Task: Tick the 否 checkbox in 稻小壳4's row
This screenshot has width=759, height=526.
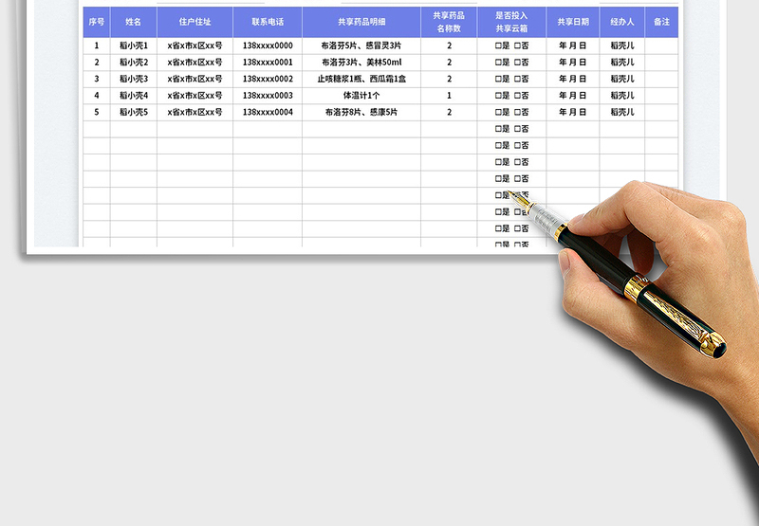Action: tap(517, 96)
